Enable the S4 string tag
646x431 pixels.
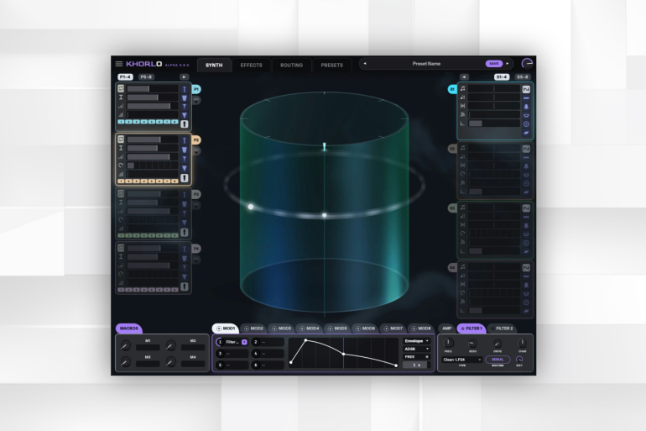pyautogui.click(x=452, y=268)
